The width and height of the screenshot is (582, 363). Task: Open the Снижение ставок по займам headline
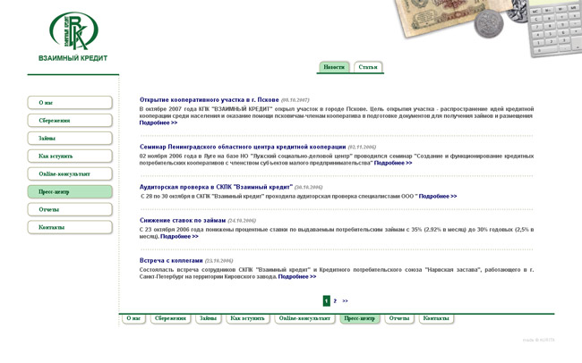[x=183, y=220]
